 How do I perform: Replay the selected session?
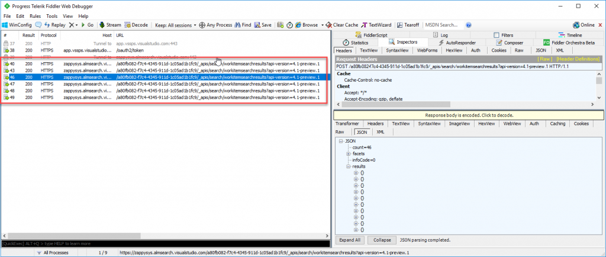click(x=54, y=25)
